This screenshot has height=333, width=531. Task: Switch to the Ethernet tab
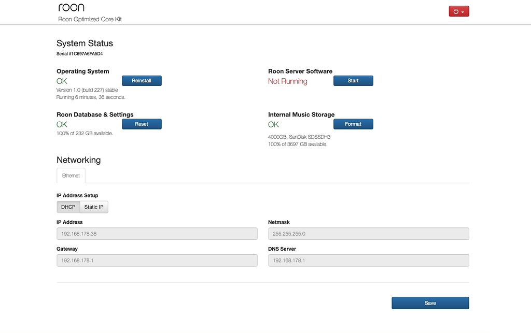click(x=71, y=176)
